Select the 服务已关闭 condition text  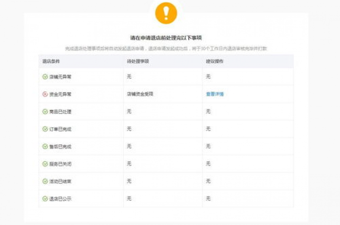tap(60, 164)
